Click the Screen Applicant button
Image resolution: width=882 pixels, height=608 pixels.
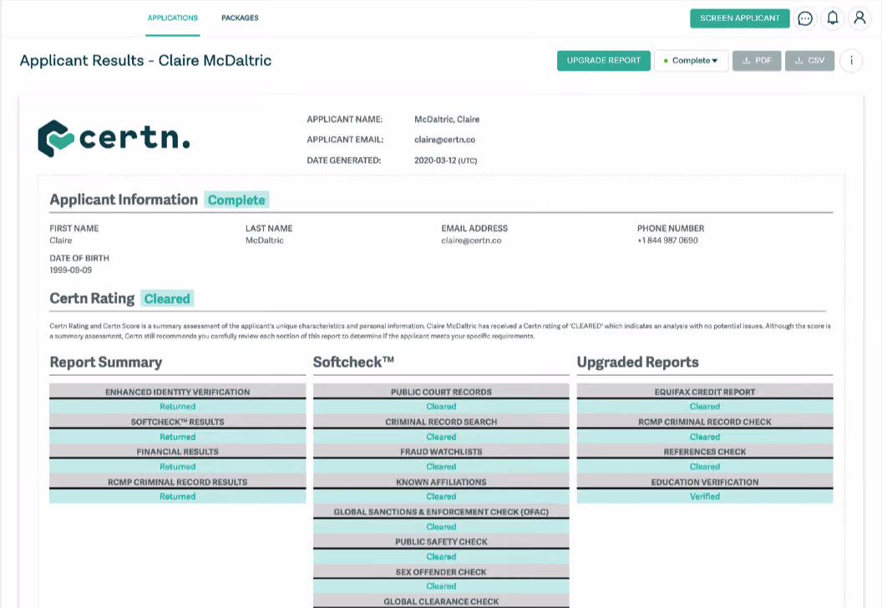(x=740, y=18)
